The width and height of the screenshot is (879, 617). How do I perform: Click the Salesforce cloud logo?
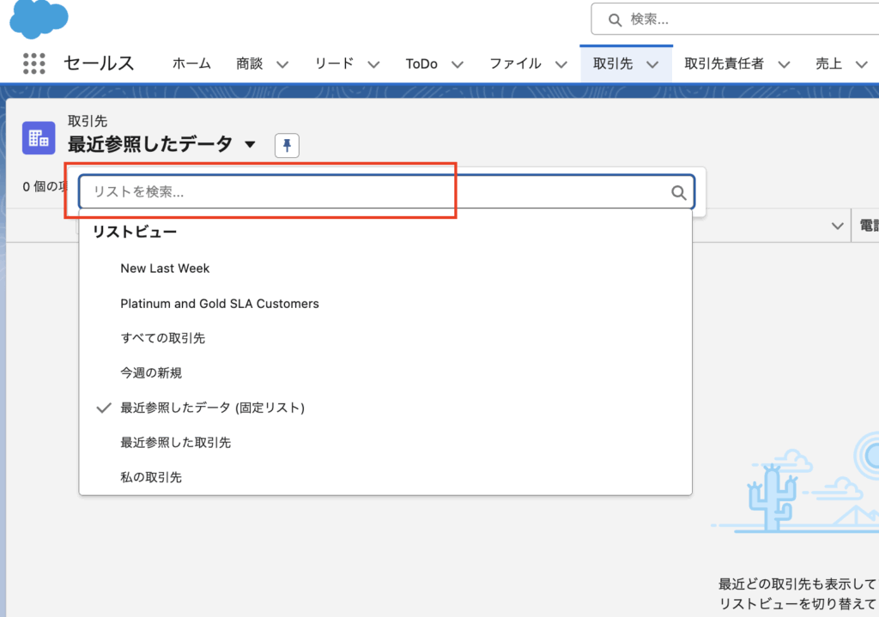point(39,19)
